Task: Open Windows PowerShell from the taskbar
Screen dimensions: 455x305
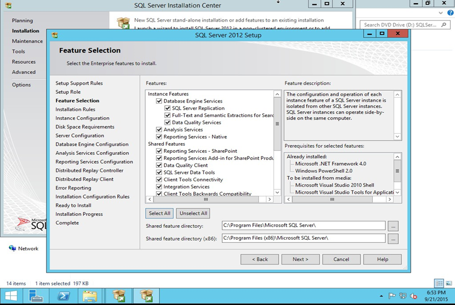Action: pyautogui.click(x=62, y=296)
